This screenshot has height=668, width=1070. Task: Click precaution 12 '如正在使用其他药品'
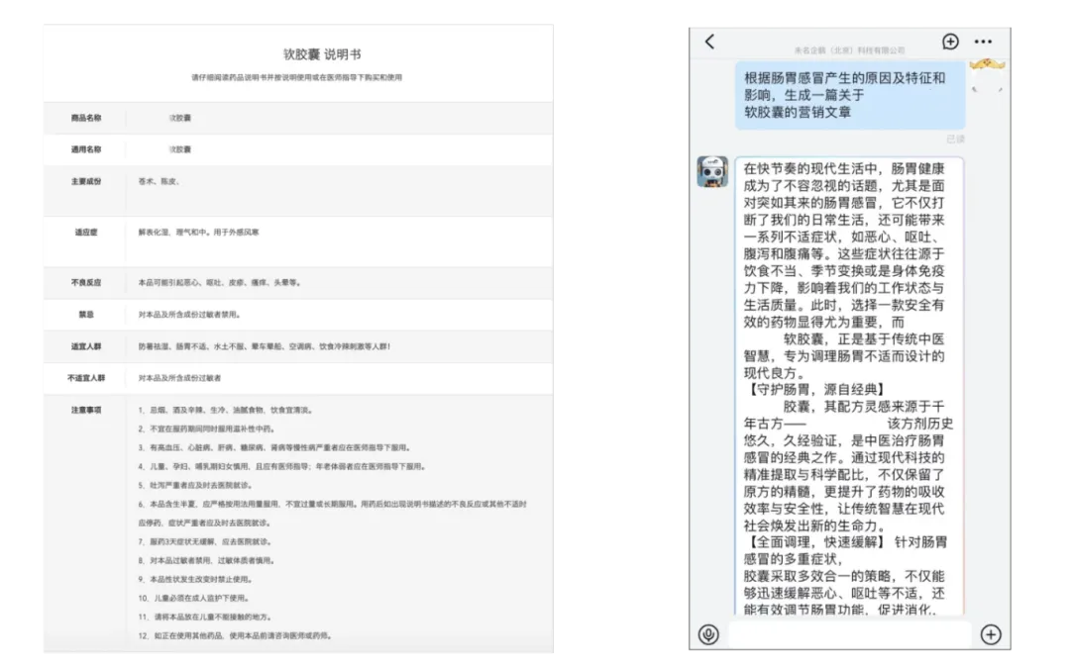(x=236, y=636)
